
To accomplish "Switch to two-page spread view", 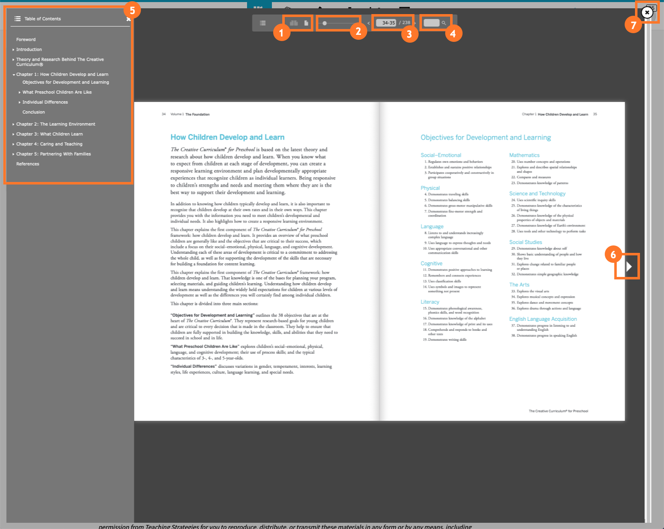I will (294, 23).
